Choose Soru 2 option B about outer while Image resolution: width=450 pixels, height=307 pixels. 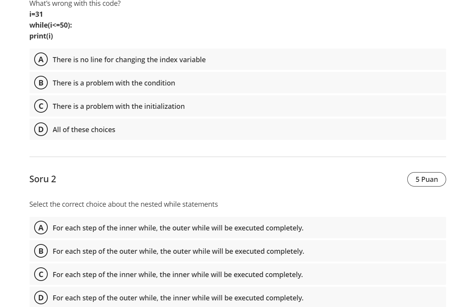click(177, 251)
